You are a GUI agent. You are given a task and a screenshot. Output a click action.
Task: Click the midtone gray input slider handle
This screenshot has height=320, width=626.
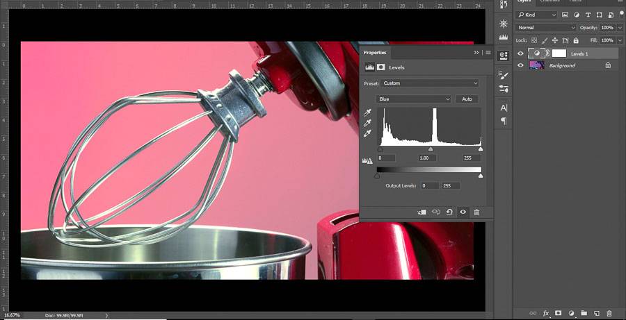tap(430, 149)
